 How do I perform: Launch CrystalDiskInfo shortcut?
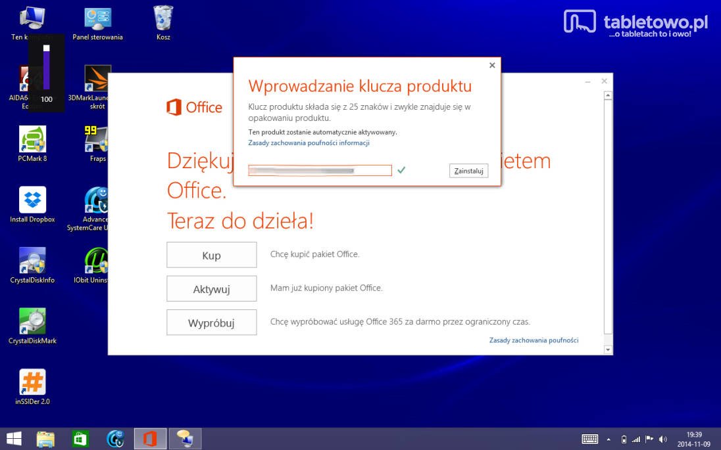coord(32,265)
